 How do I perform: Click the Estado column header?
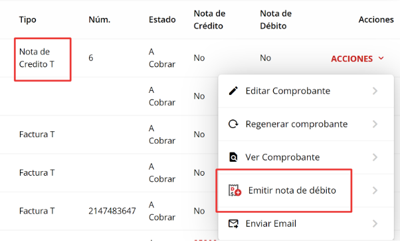point(162,20)
